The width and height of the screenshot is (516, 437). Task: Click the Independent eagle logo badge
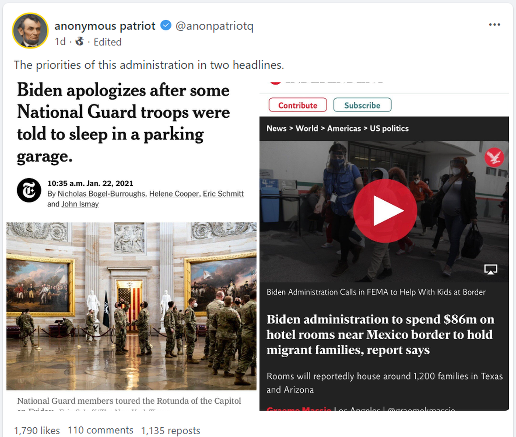(x=494, y=157)
